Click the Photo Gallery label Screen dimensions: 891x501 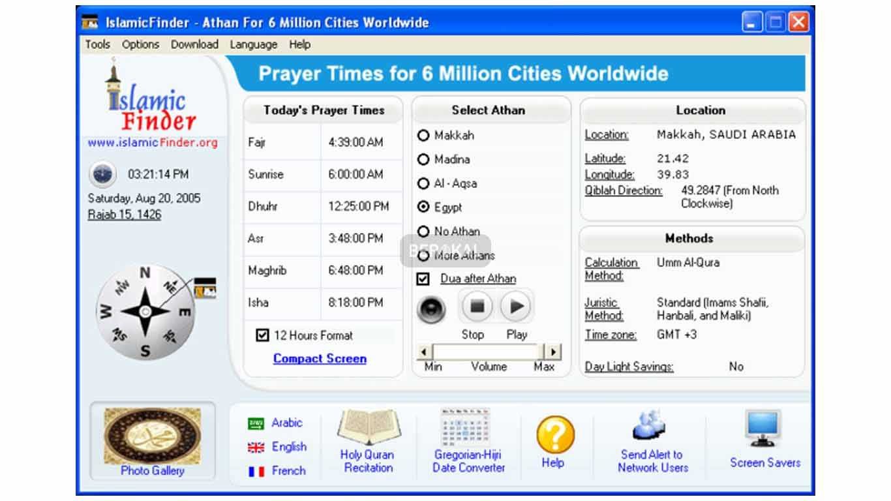pos(152,470)
